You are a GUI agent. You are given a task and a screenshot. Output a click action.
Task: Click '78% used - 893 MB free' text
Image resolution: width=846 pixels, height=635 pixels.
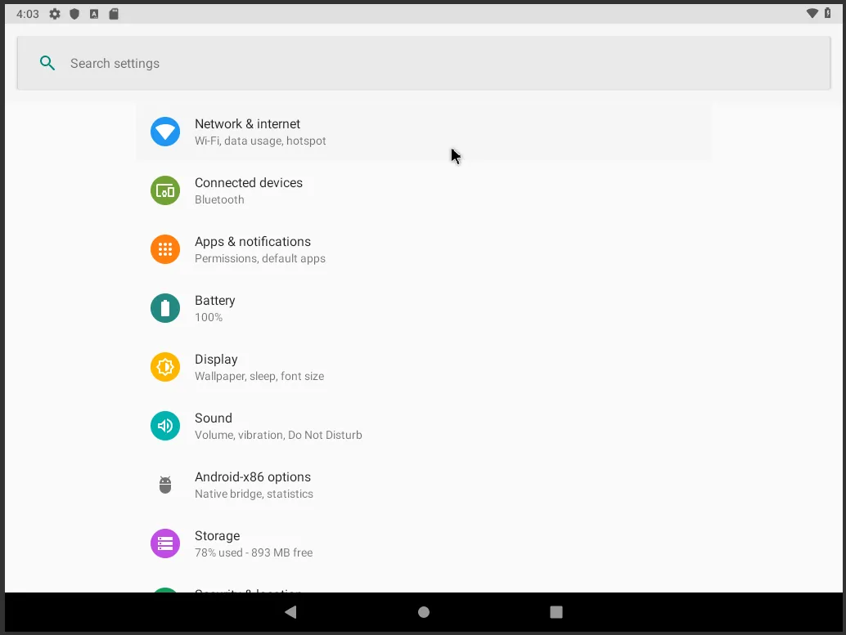click(x=254, y=552)
